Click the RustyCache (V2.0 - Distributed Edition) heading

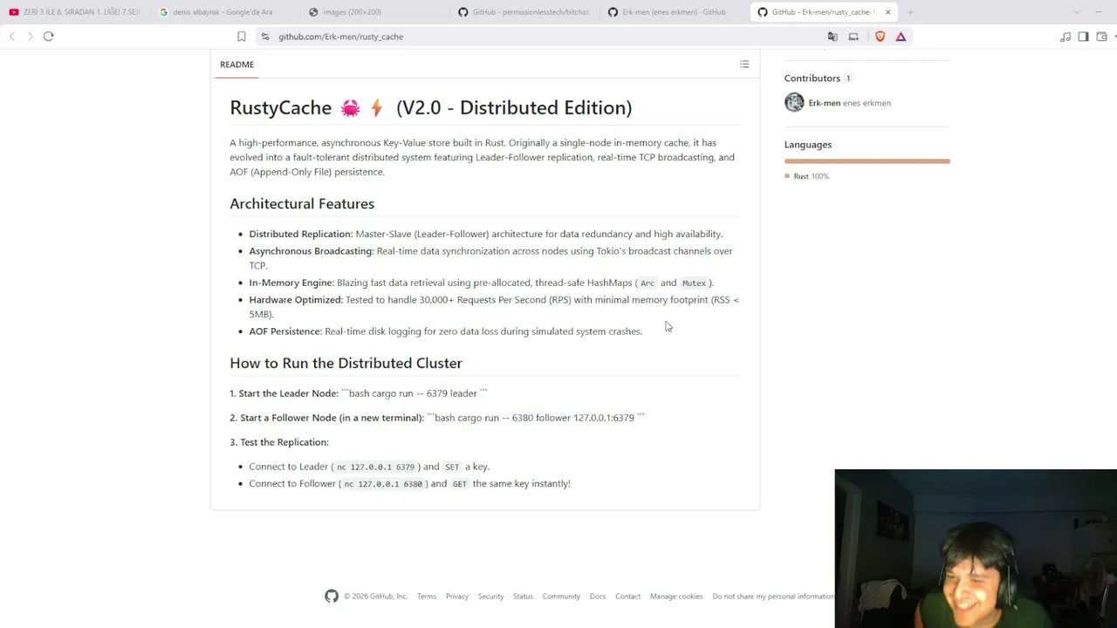tap(431, 108)
